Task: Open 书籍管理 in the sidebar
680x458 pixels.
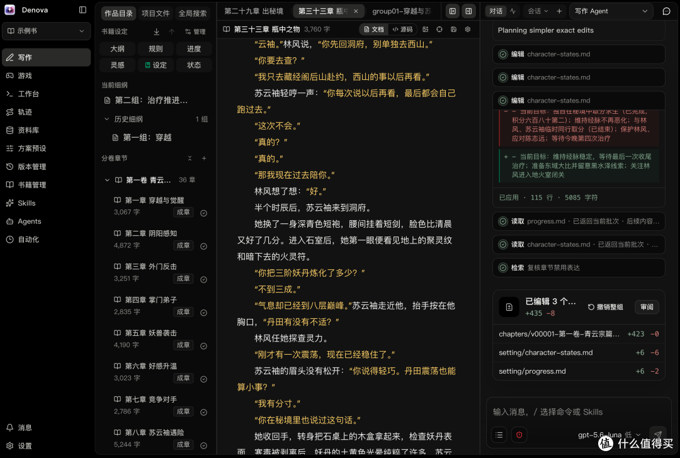Action: pyautogui.click(x=47, y=184)
